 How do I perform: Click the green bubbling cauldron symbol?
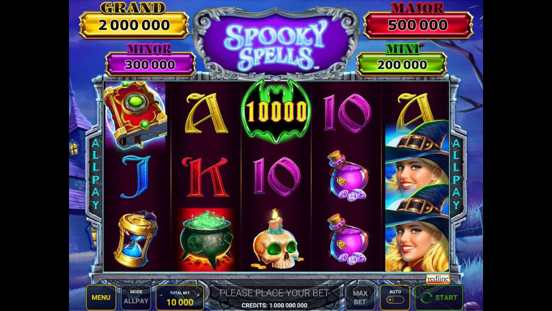pyautogui.click(x=206, y=239)
